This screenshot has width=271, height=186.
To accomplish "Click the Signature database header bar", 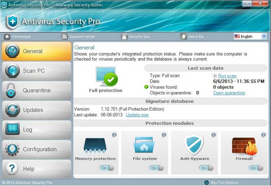I will tap(170, 101).
